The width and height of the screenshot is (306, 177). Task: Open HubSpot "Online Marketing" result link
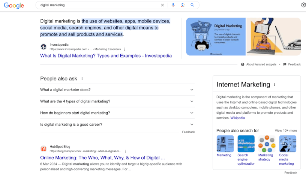tap(102, 158)
